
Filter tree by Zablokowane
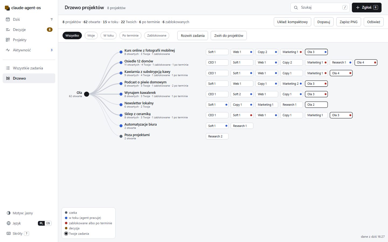pos(157,35)
